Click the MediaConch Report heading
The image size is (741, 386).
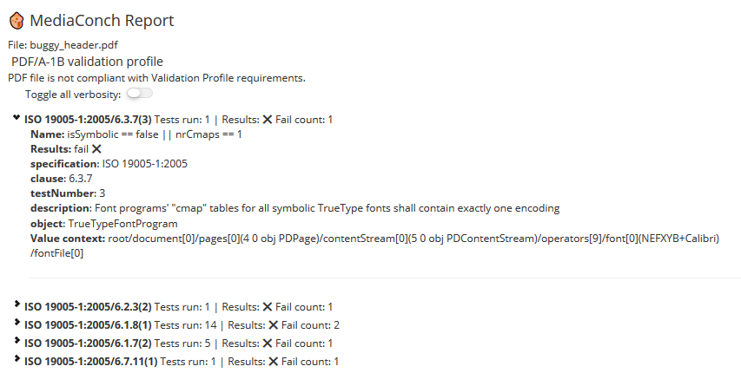[103, 20]
